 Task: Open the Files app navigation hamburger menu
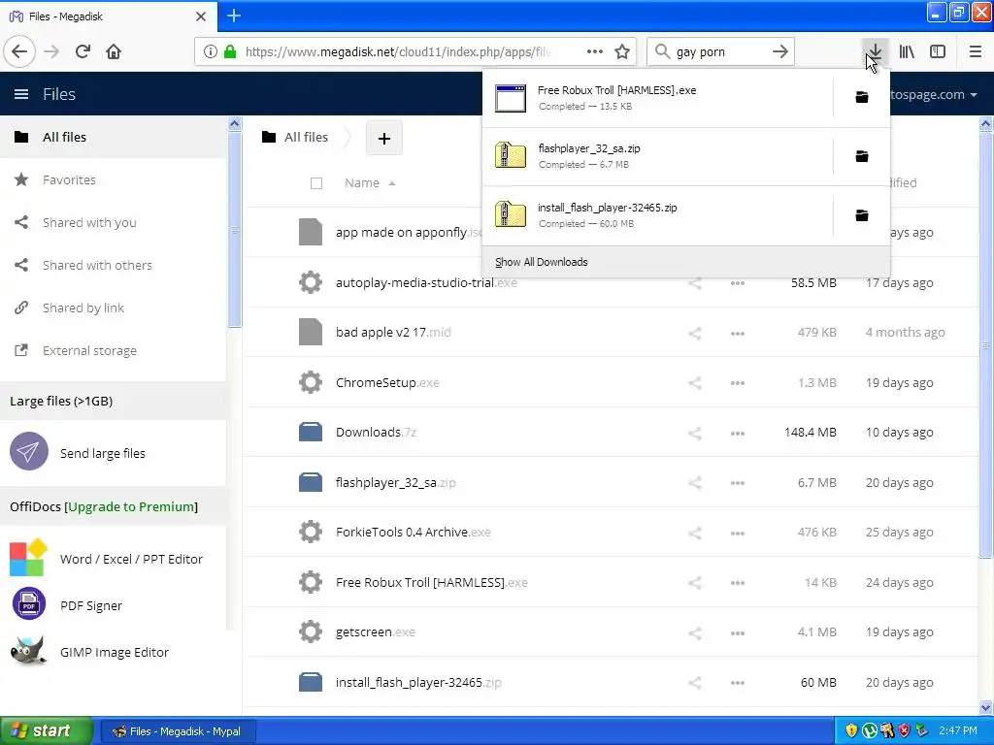21,94
